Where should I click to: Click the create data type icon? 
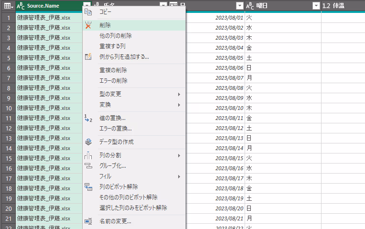tap(88, 142)
